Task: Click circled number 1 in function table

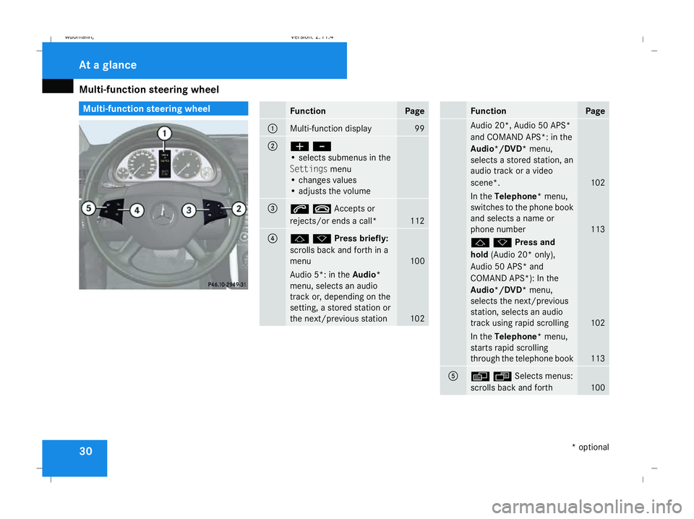Action: 273,129
